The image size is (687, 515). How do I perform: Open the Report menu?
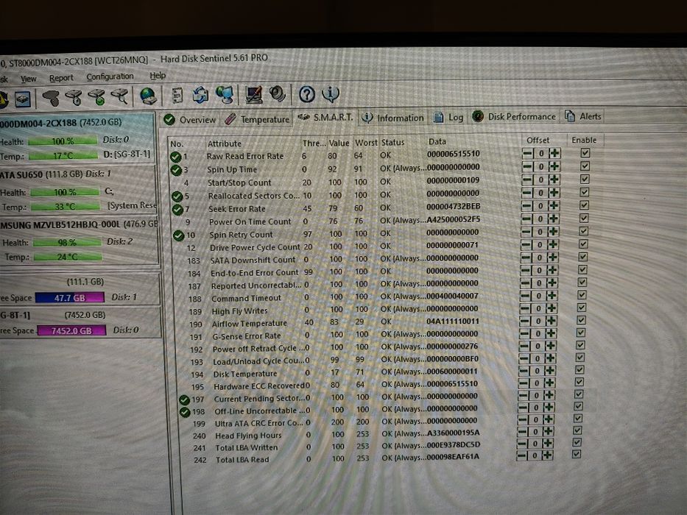click(61, 78)
